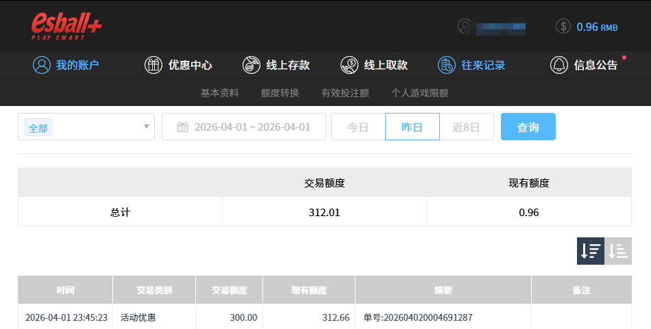Sort records in ascending order
The width and height of the screenshot is (651, 329).
click(618, 251)
